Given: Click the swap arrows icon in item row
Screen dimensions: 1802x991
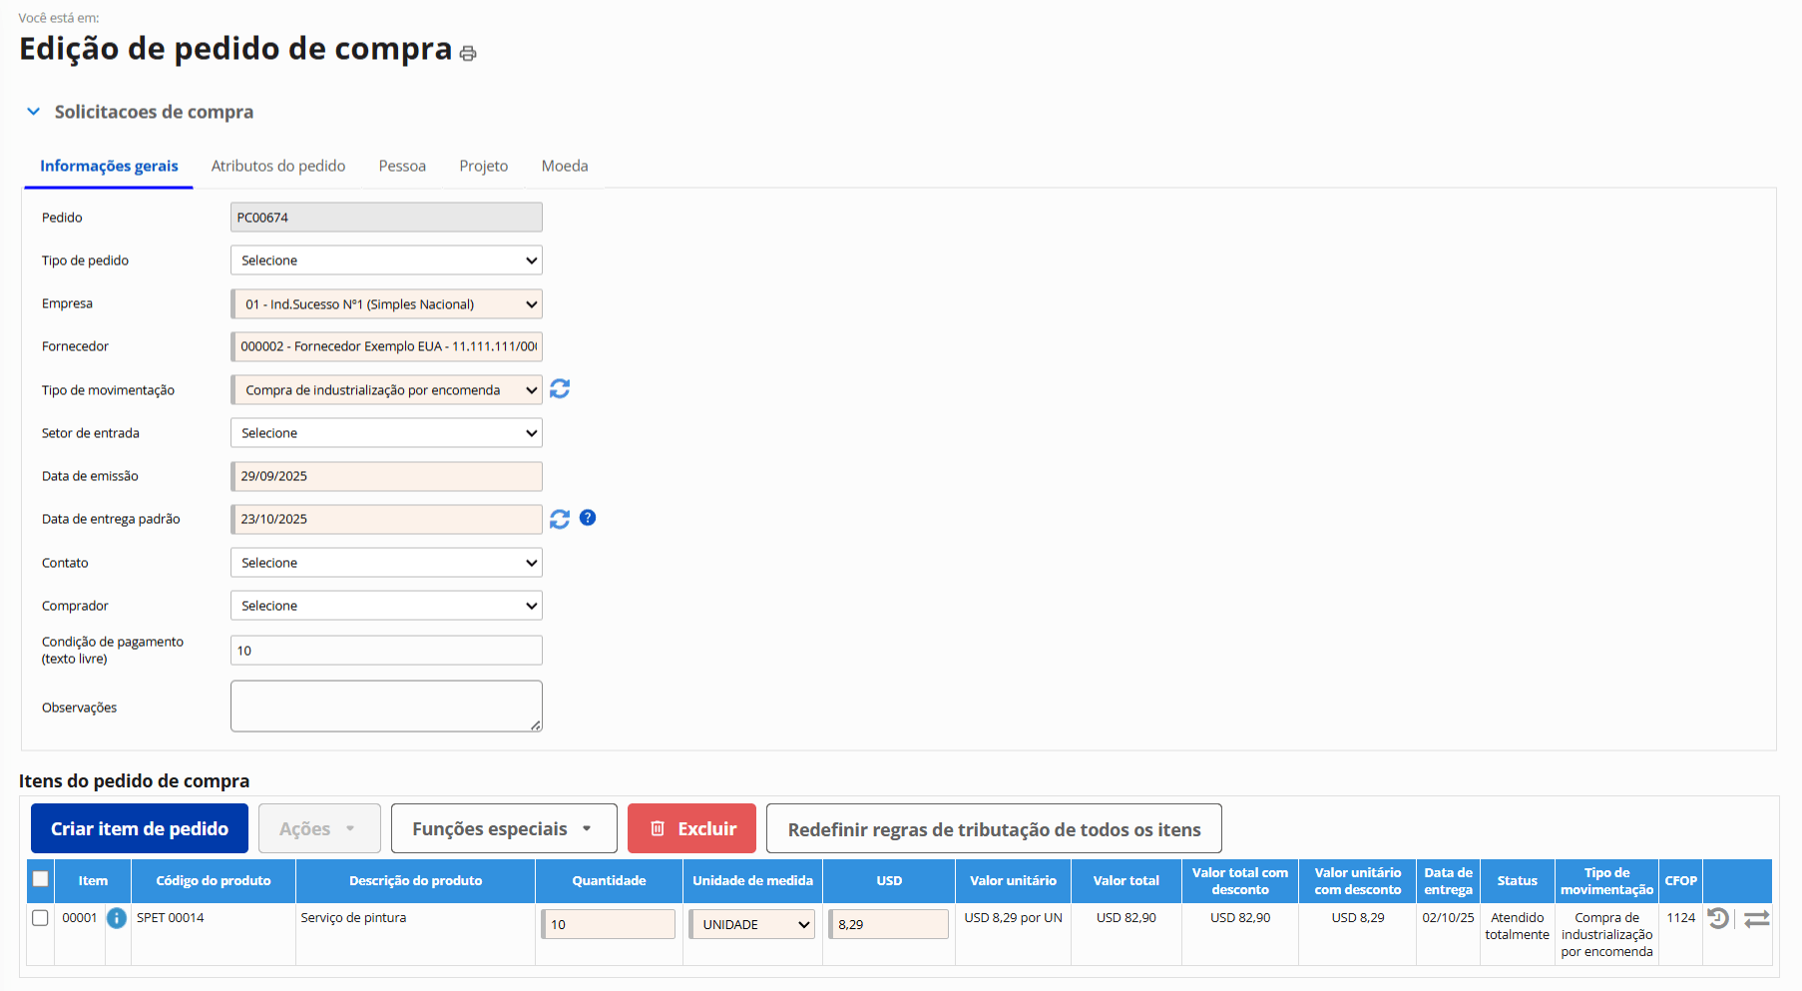Looking at the screenshot, I should coord(1756,919).
